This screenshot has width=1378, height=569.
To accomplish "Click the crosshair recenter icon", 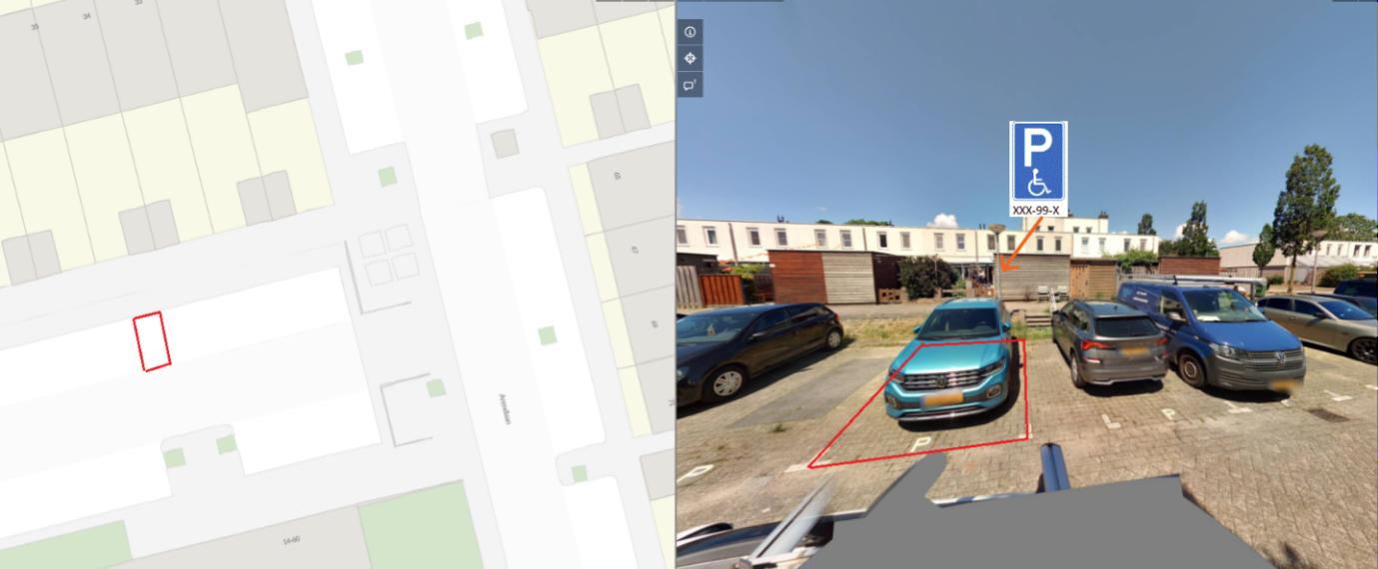I will click(x=689, y=58).
